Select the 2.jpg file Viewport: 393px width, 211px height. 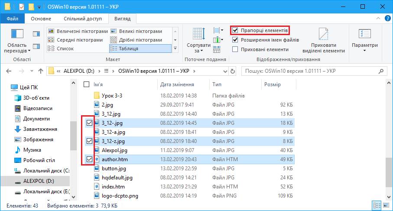point(107,105)
